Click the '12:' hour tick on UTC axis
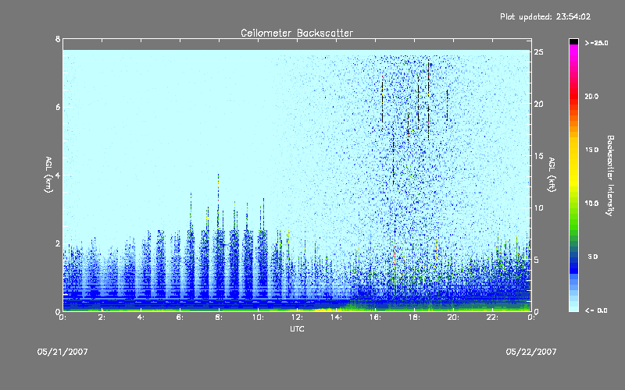 (297, 317)
